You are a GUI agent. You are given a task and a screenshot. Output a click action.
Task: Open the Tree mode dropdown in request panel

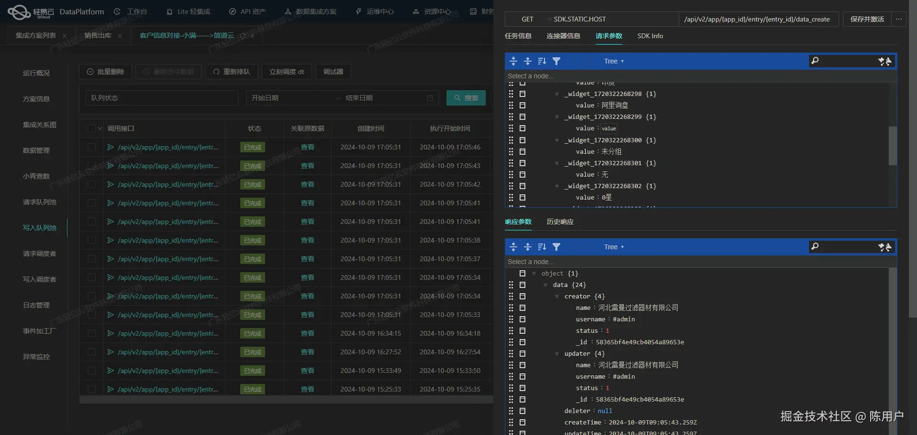[614, 61]
